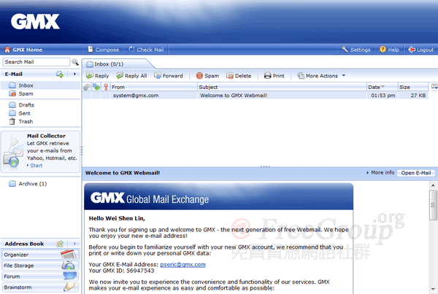Sort messages by From column

pyautogui.click(x=153, y=87)
